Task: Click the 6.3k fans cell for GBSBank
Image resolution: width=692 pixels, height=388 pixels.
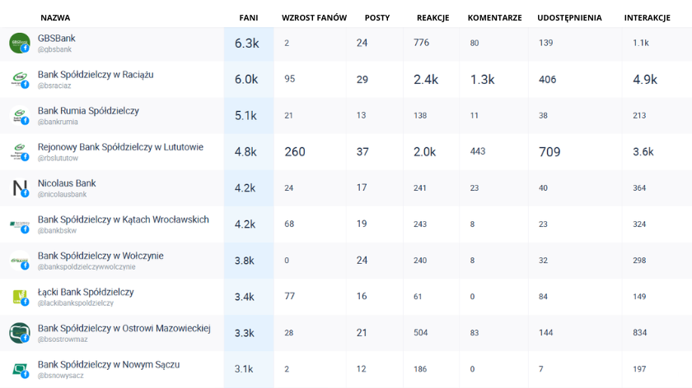Action: point(247,43)
